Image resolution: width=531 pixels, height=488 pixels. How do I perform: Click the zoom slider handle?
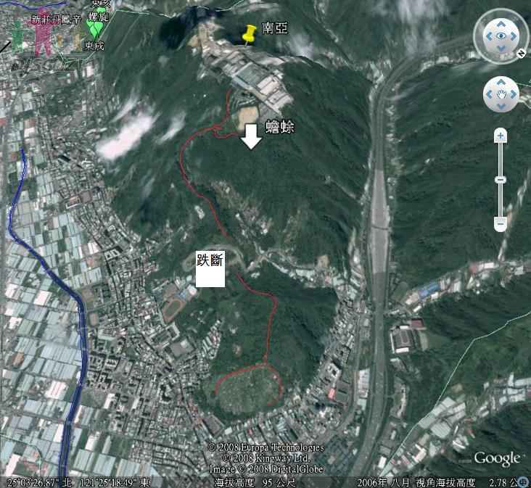coord(500,180)
